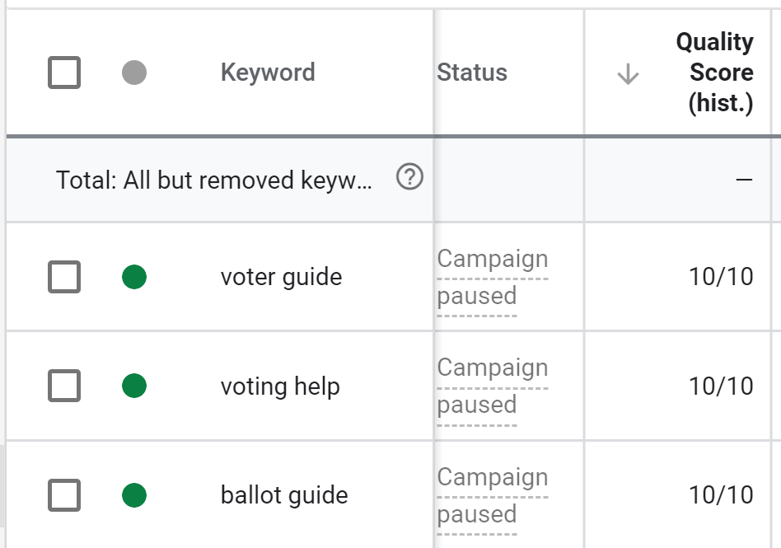Click the Status column header
This screenshot has width=781, height=548.
coord(472,73)
